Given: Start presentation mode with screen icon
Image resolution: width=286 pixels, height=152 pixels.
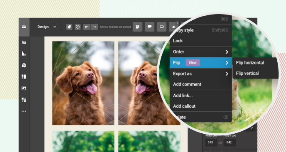Looking at the screenshot, I should (161, 27).
